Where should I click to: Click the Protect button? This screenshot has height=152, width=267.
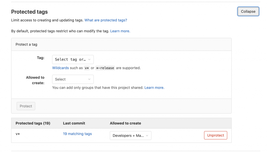pos(26,106)
